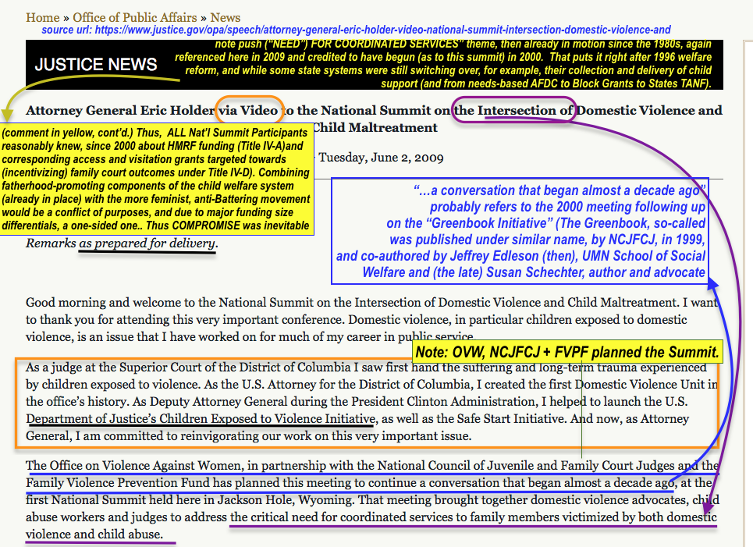
Task: Select the yellow comment box about HMRF funding
Action: pyautogui.click(x=156, y=181)
